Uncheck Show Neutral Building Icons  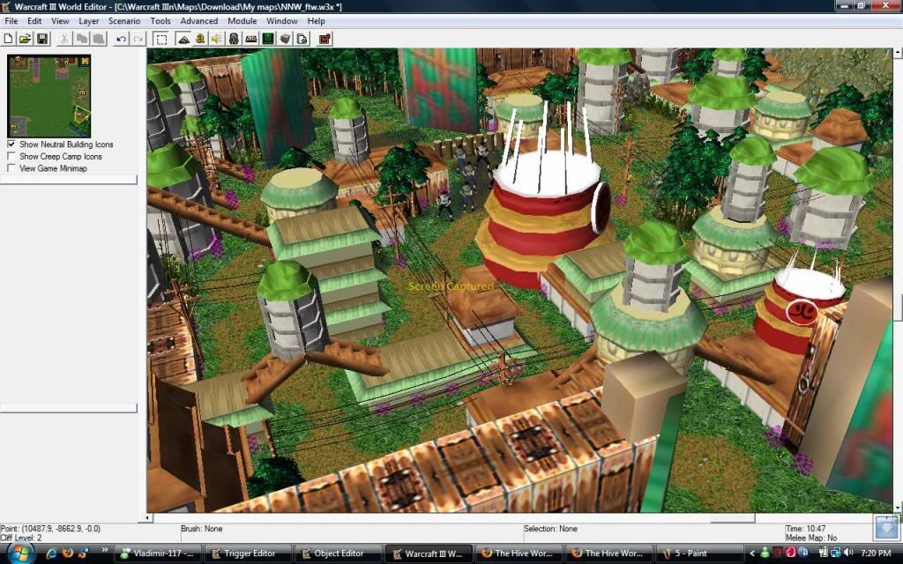pyautogui.click(x=11, y=144)
